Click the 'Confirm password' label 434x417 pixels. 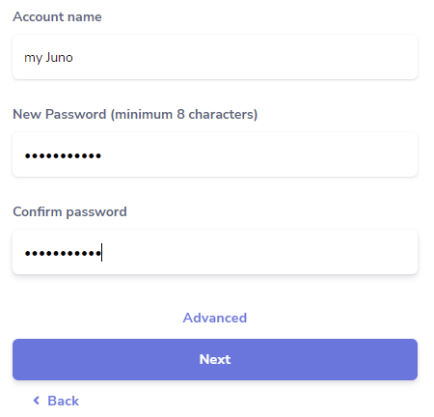[x=69, y=212]
